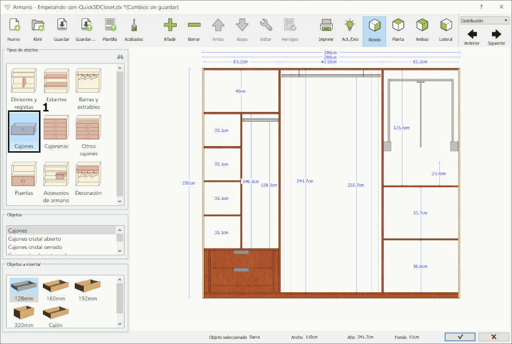Click up arrow of Objetos a insertar scrollbar
This screenshot has width=512, height=344.
coord(120,280)
